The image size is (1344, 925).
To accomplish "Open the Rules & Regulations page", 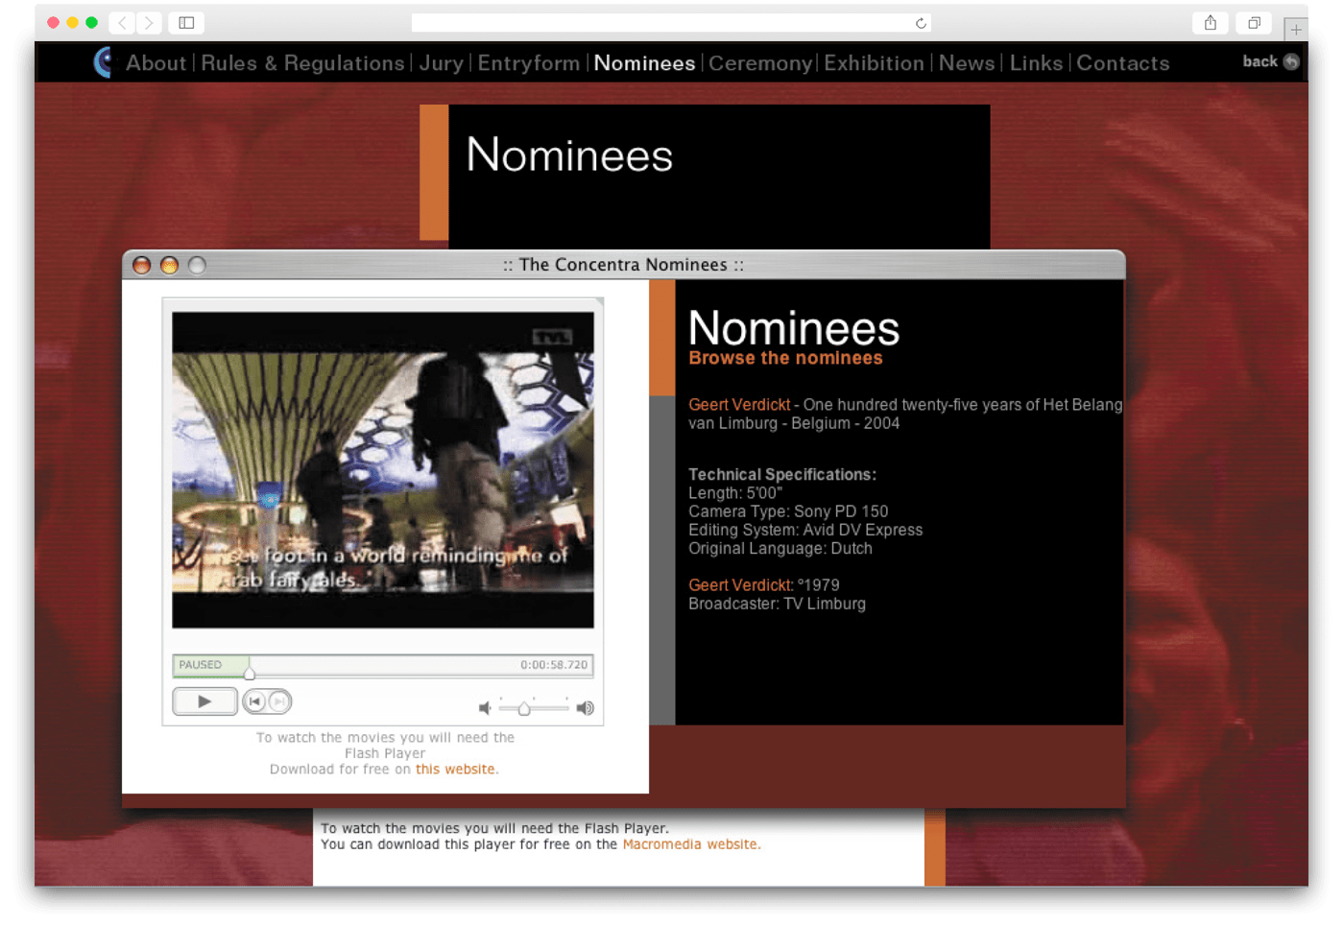I will click(x=302, y=63).
